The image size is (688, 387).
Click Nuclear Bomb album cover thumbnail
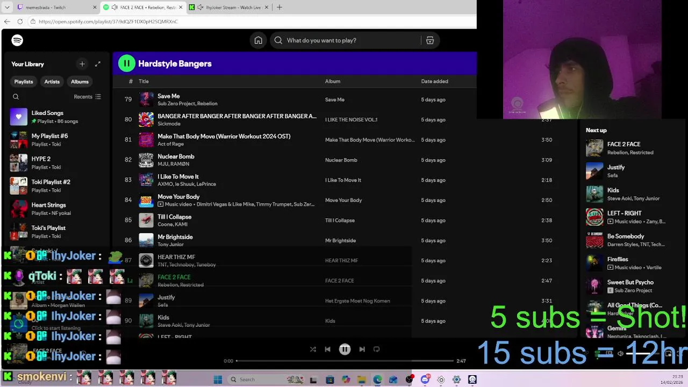point(146,160)
